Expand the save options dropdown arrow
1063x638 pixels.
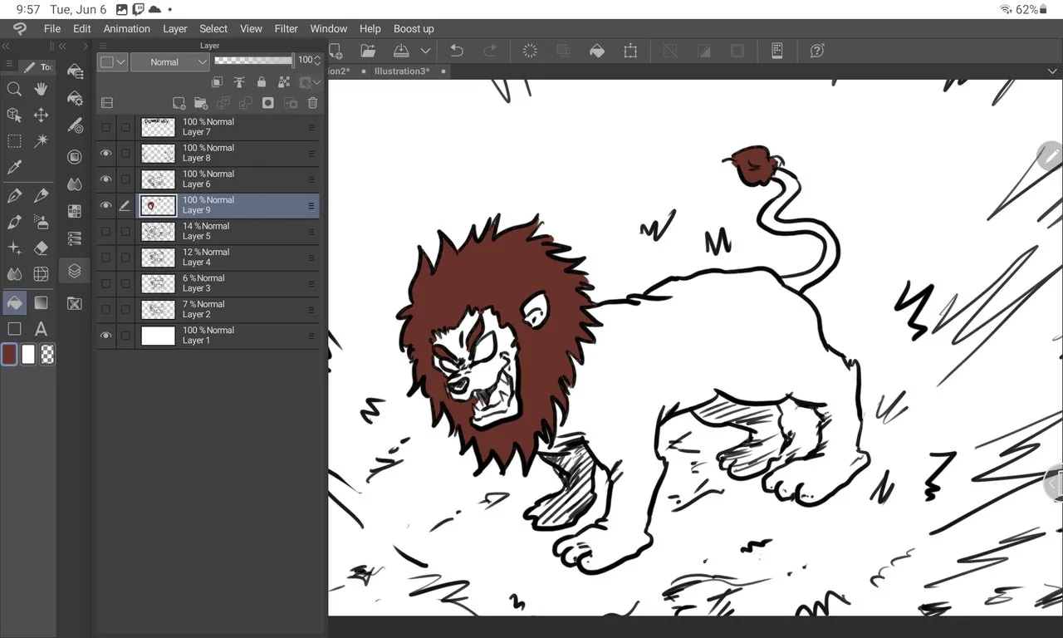coord(425,51)
